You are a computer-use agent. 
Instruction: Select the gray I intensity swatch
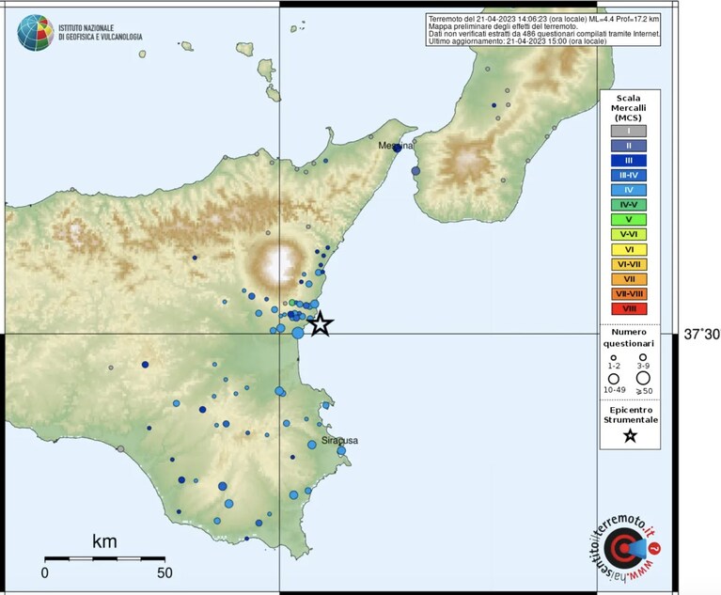point(629,131)
